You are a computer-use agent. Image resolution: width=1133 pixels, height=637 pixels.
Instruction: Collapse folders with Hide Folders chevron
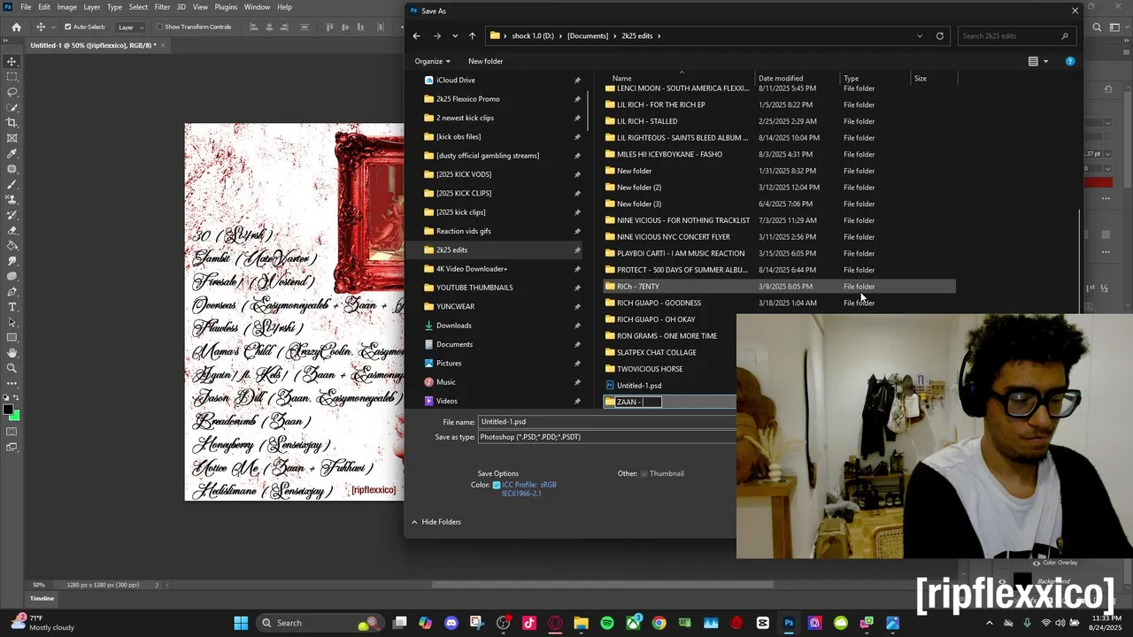(x=414, y=522)
